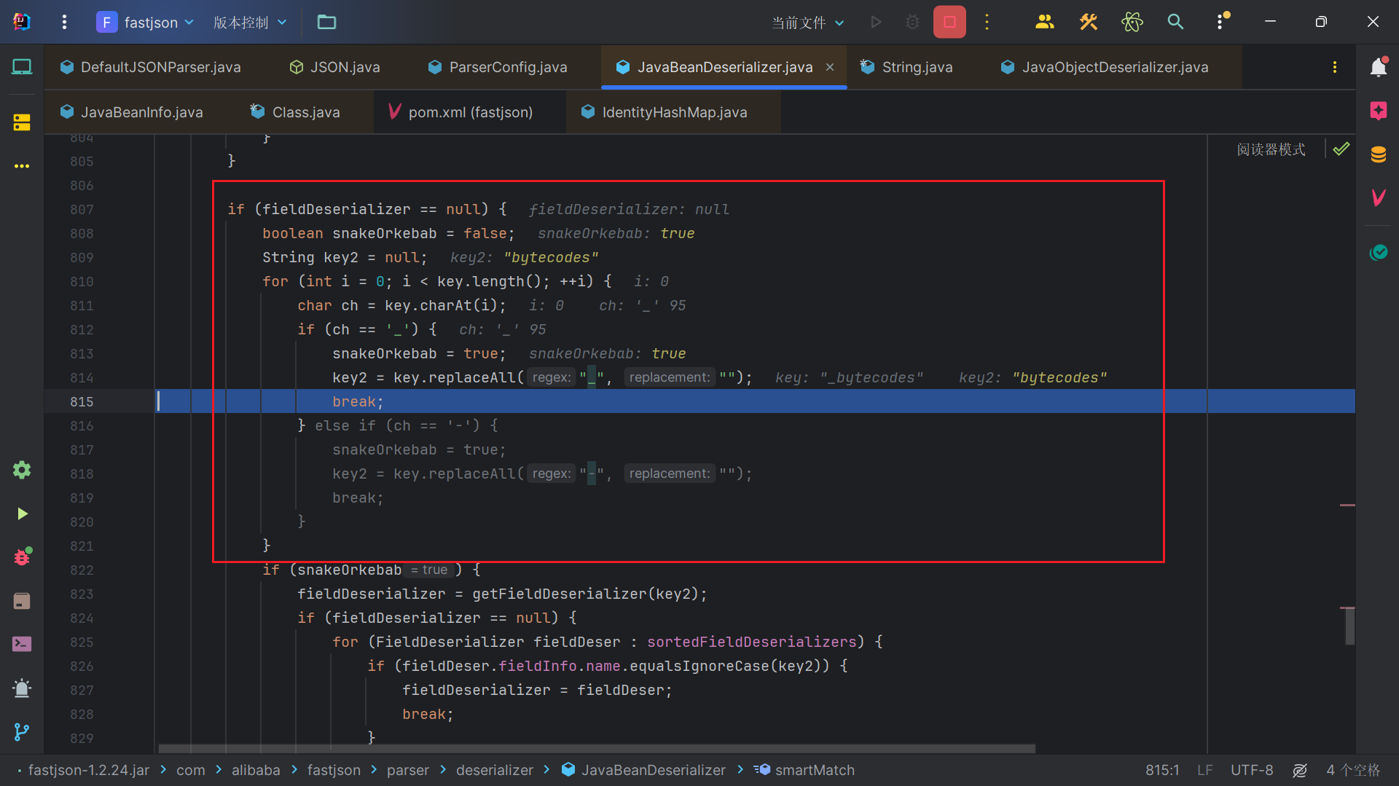This screenshot has height=786, width=1399.
Task: Click the Debug bug icon in the top toolbar
Action: pos(912,22)
